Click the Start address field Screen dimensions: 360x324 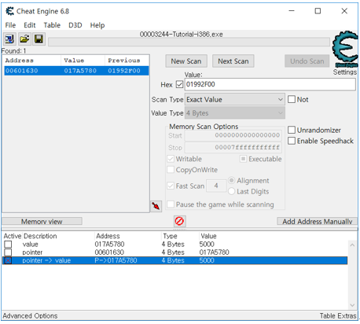click(x=233, y=135)
